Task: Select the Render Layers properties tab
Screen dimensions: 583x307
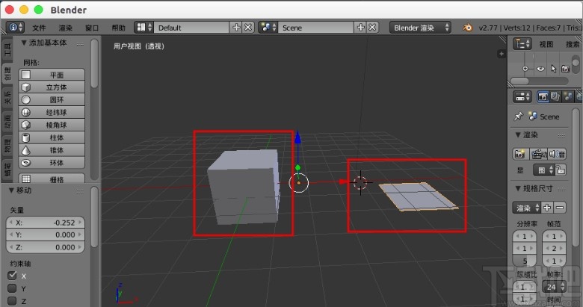Action: pos(555,97)
